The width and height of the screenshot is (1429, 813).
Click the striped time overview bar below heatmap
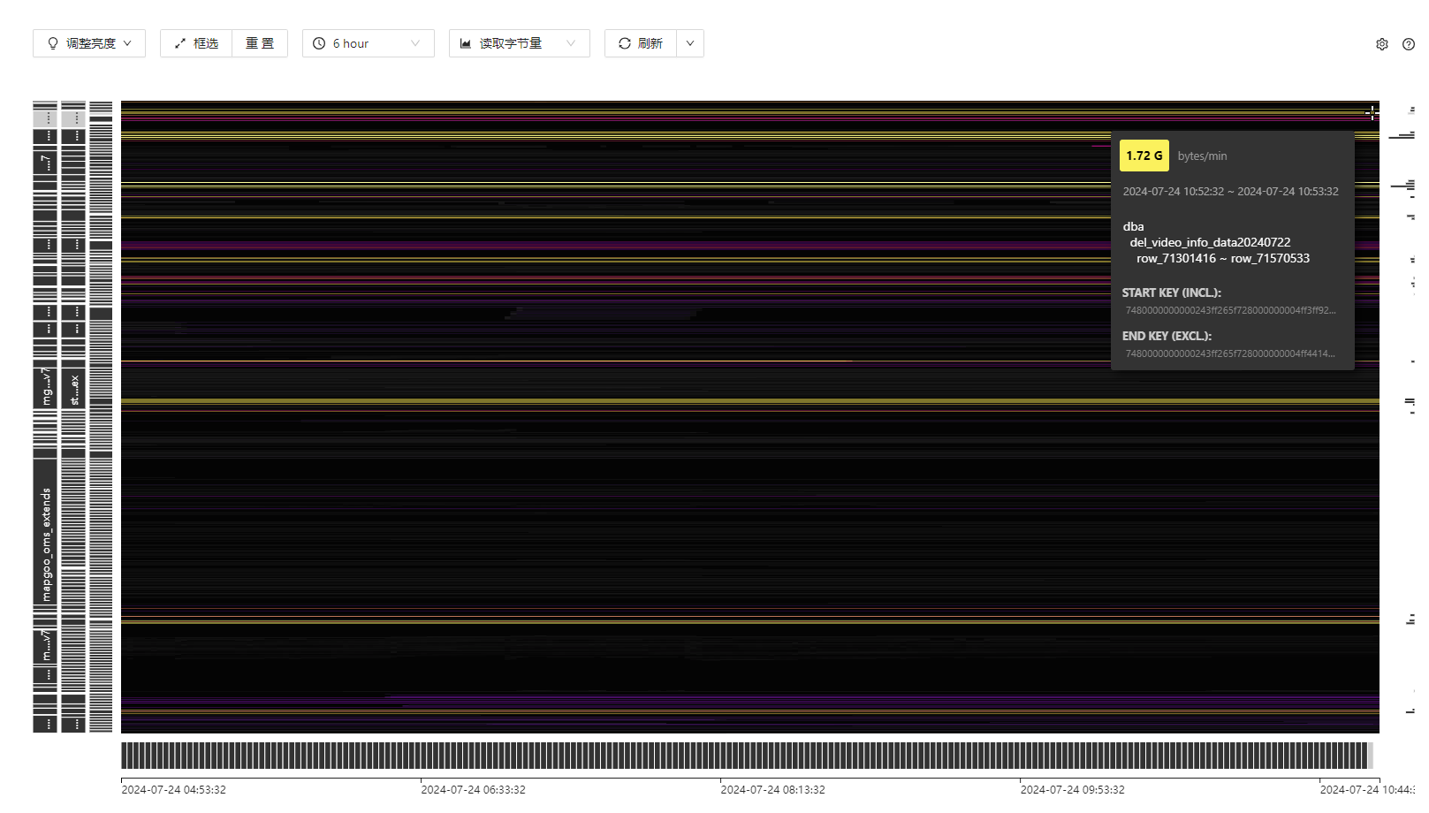(x=747, y=756)
